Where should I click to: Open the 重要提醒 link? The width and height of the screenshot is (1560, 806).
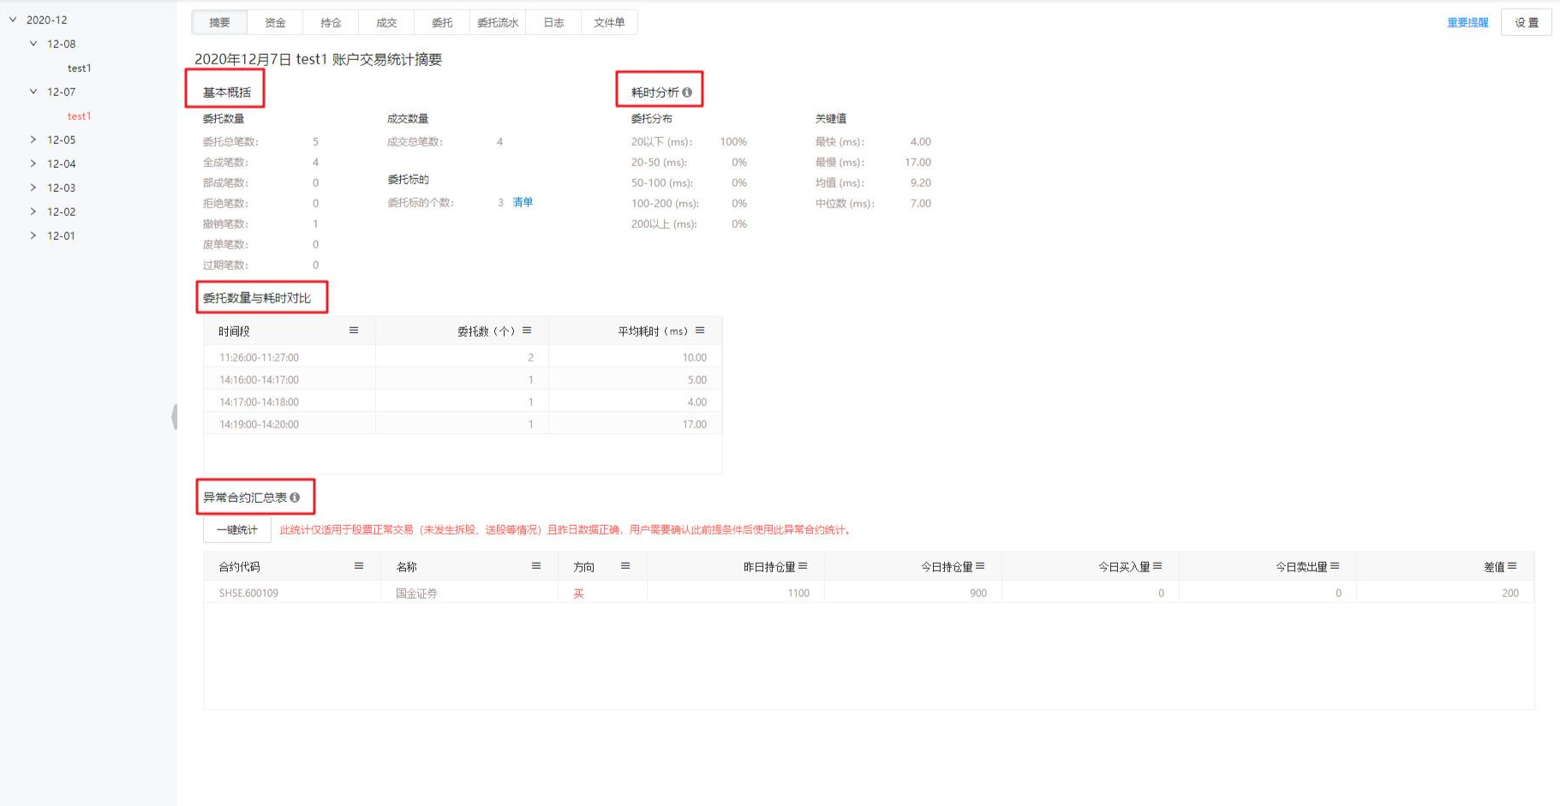pos(1467,23)
